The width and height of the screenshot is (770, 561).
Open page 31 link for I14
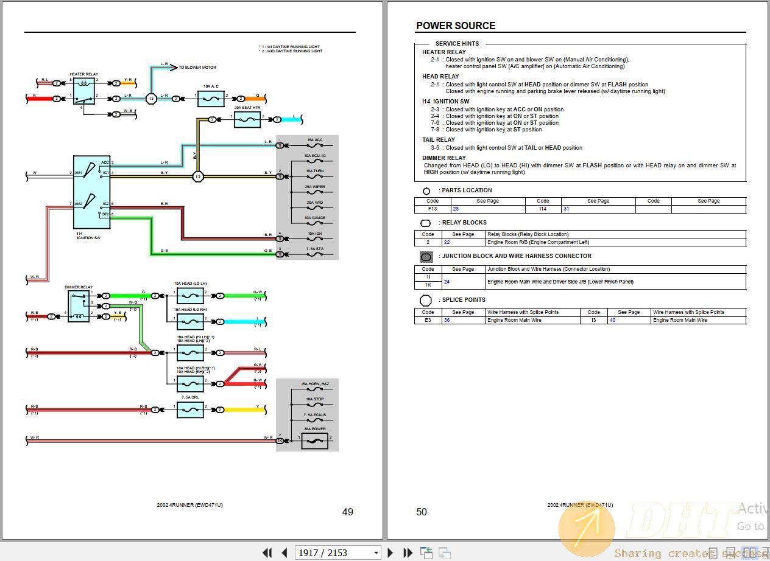[x=566, y=209]
